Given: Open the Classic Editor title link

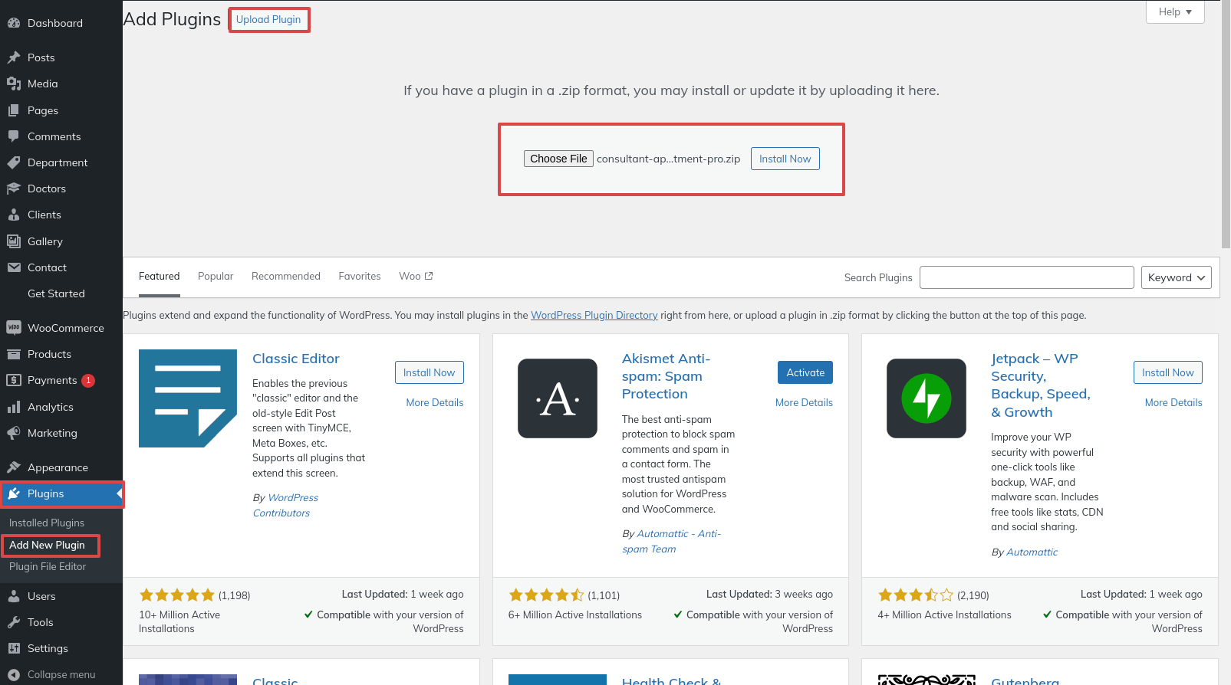Looking at the screenshot, I should [x=296, y=359].
